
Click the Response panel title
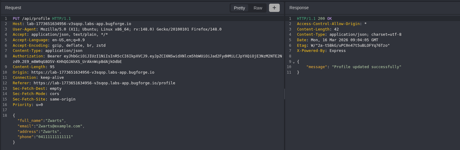pyautogui.click(x=299, y=8)
